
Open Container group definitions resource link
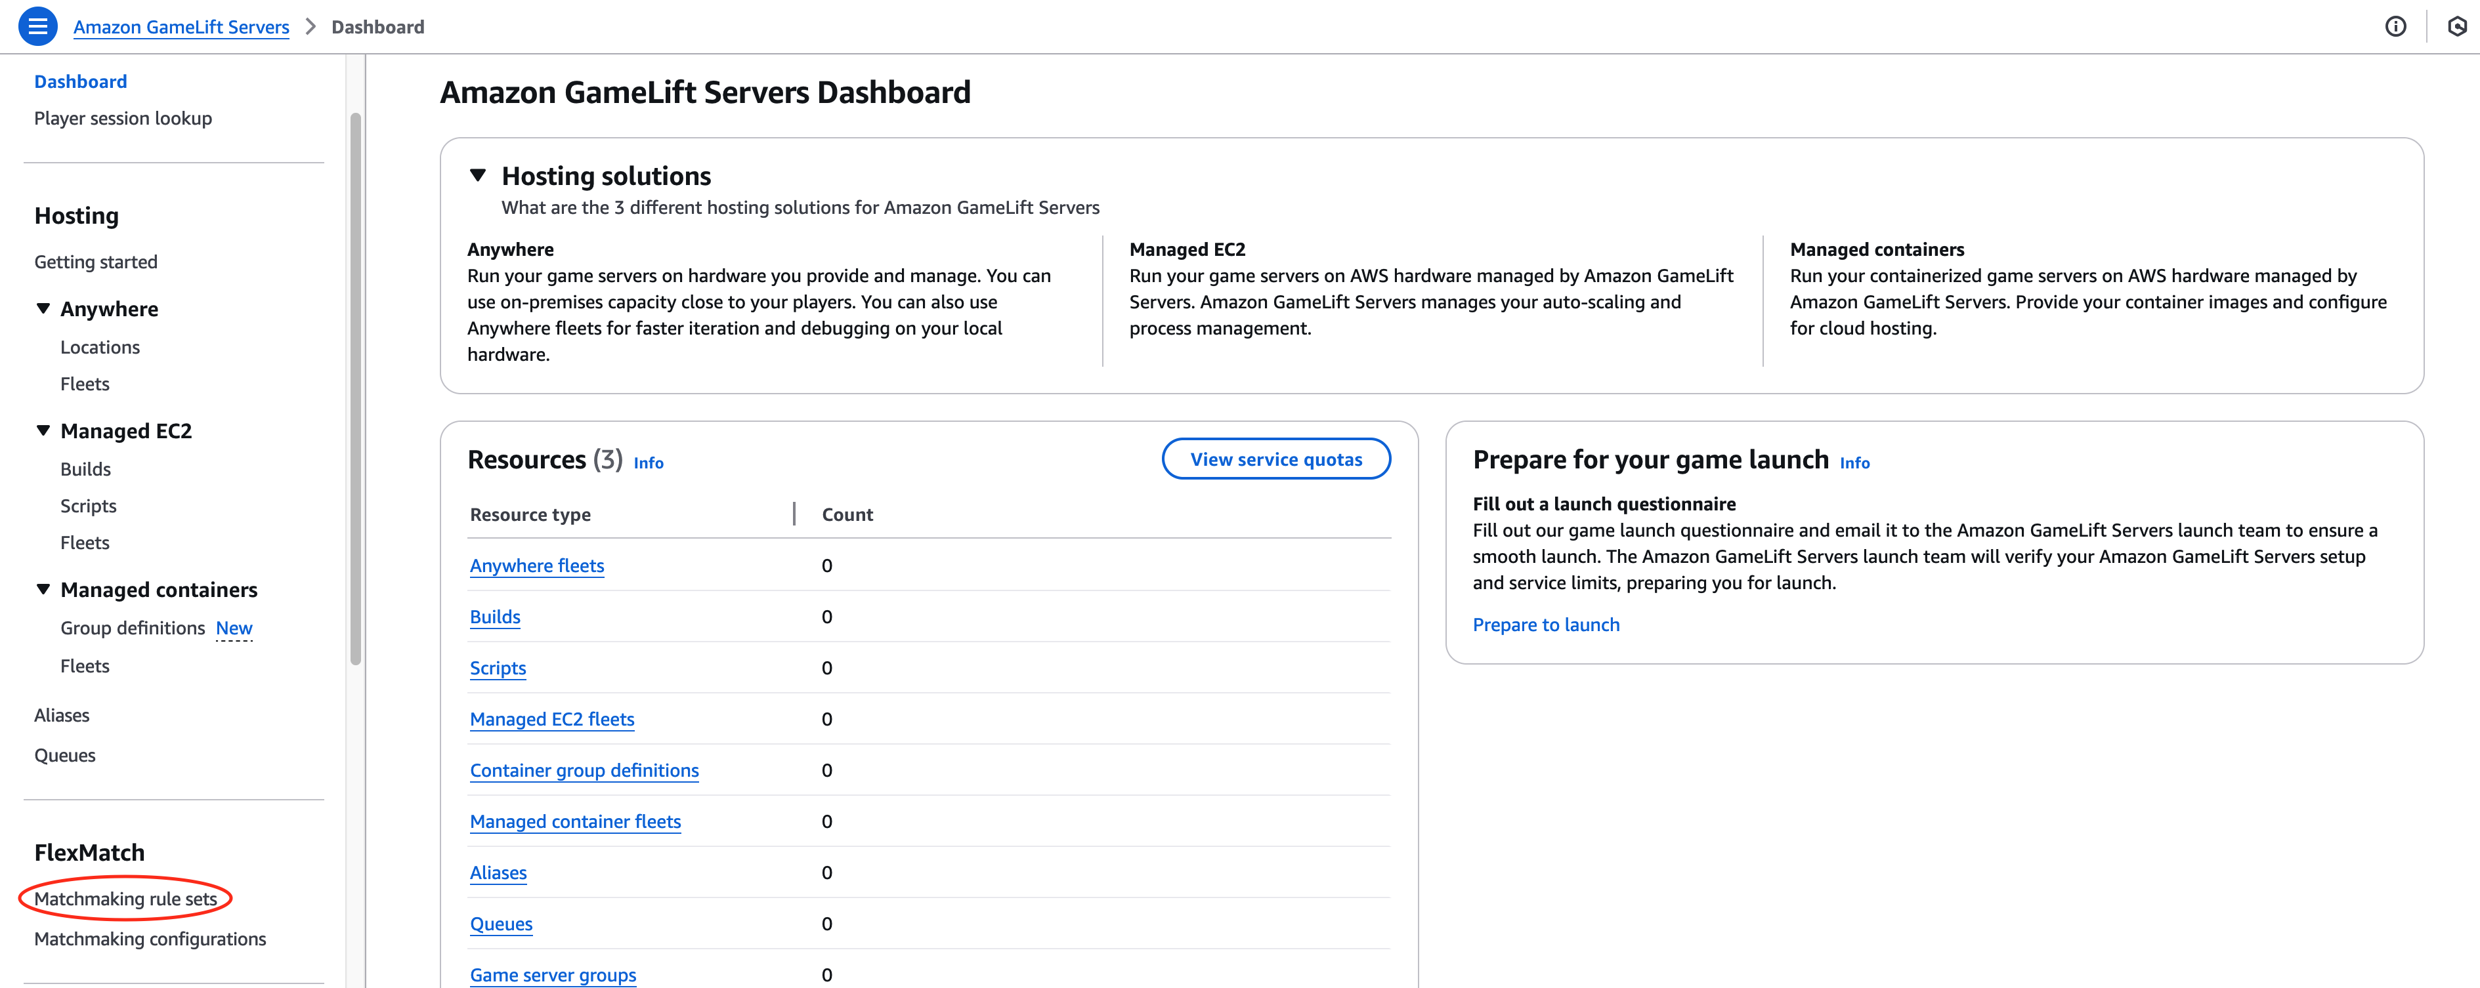pyautogui.click(x=584, y=771)
